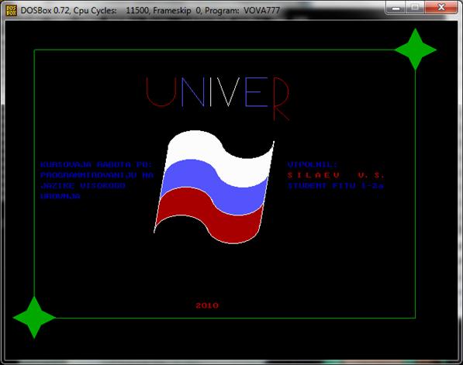Viewport: 463px width, 365px height.
Task: Click the PROGRAMMIROVANIJU NA text line
Action: click(97, 175)
